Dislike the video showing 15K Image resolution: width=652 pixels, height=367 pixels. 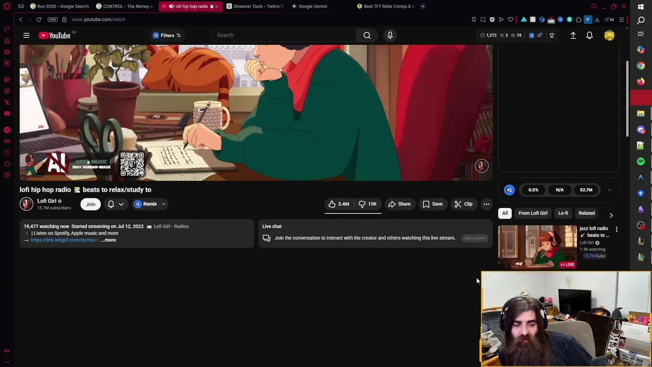368,204
